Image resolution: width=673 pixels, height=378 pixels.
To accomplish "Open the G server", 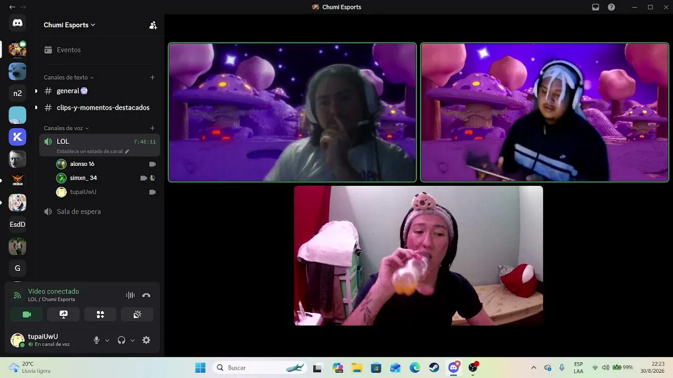I will [x=17, y=268].
